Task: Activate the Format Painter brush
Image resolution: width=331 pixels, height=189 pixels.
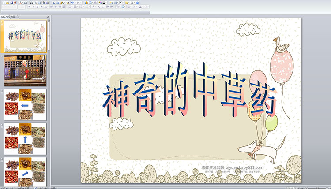Action: coord(68,3)
